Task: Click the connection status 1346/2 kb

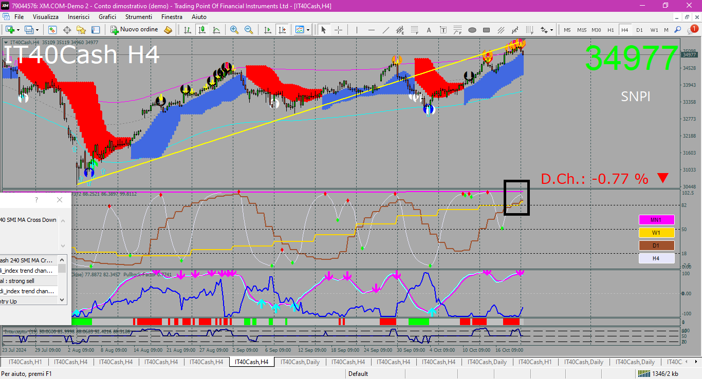Action: click(x=657, y=374)
